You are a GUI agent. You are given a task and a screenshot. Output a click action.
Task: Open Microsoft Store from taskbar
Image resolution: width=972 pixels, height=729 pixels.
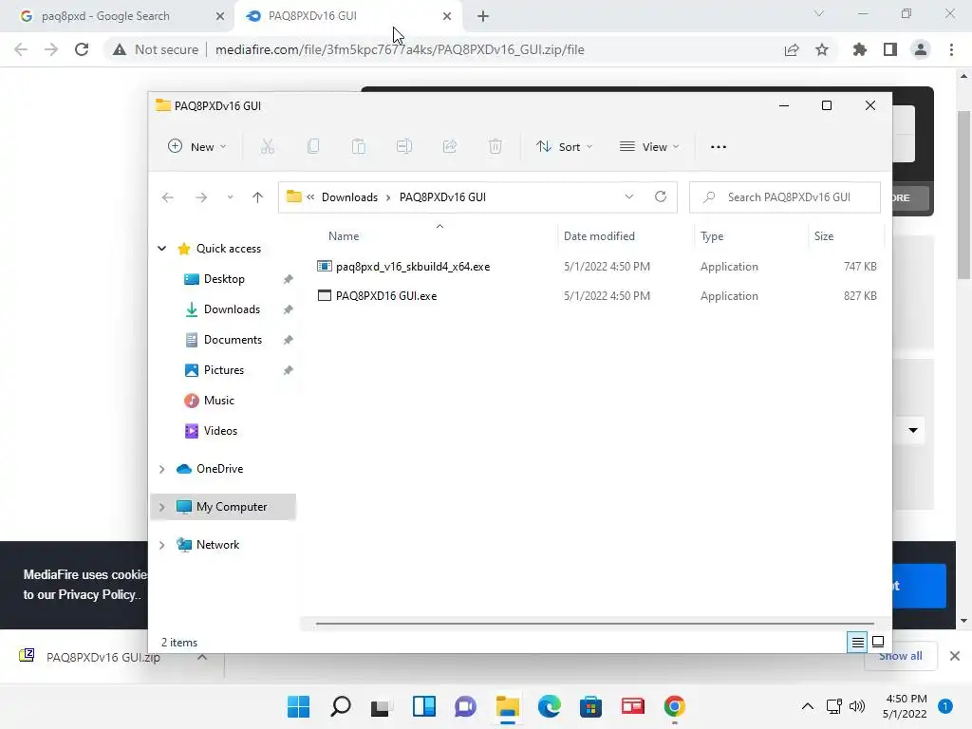pyautogui.click(x=590, y=706)
